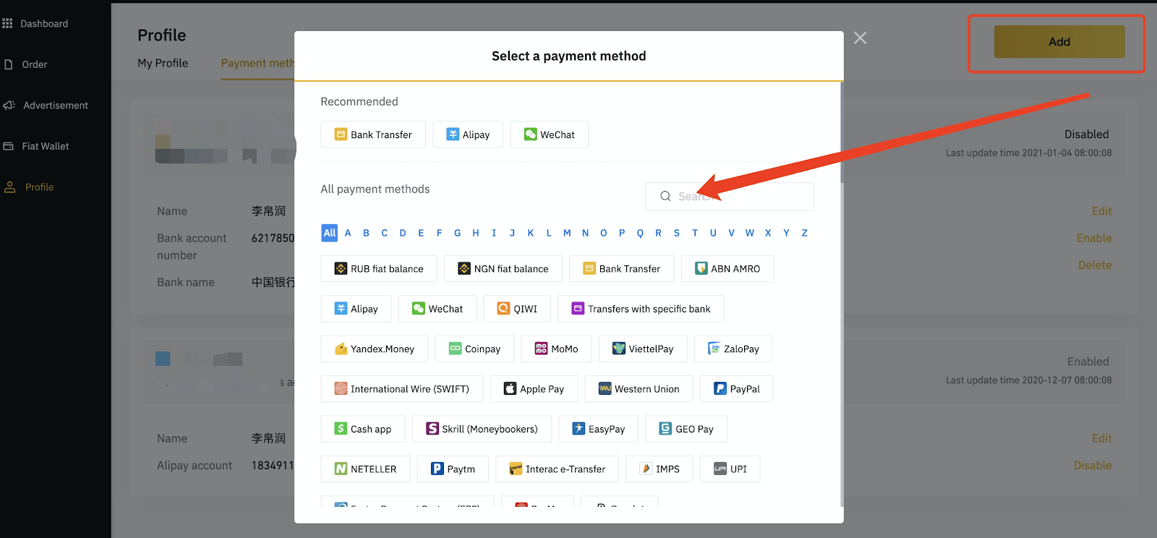Choose PayPal payment method
Image resolution: width=1157 pixels, height=538 pixels.
[737, 389]
